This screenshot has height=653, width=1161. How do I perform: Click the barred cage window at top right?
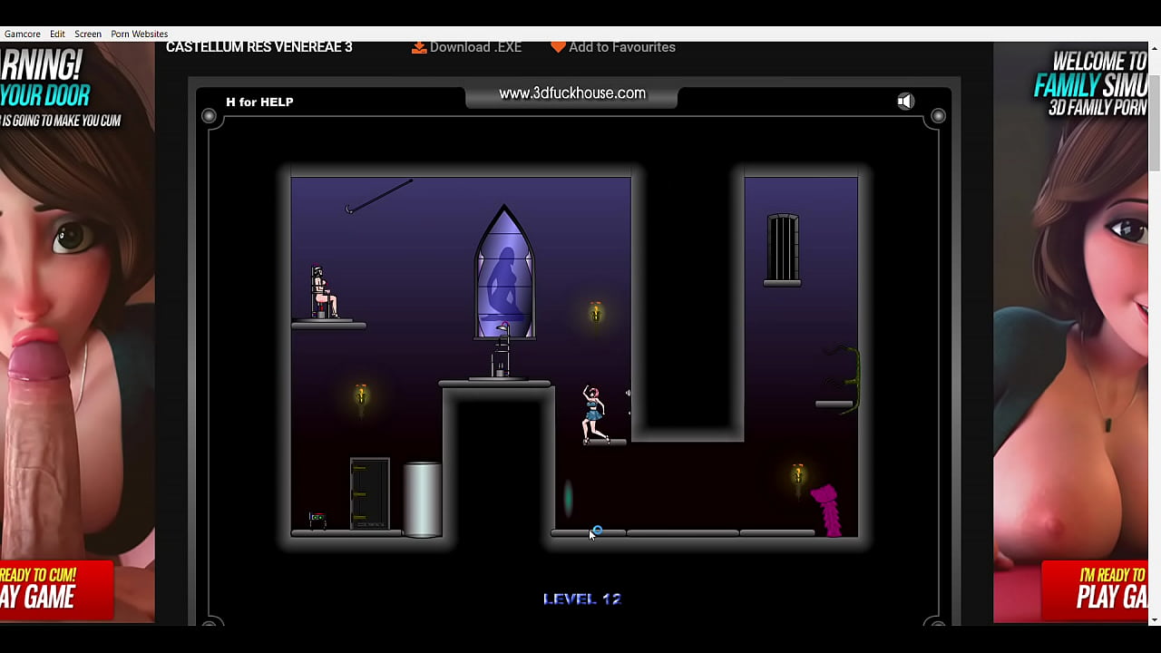pyautogui.click(x=782, y=247)
